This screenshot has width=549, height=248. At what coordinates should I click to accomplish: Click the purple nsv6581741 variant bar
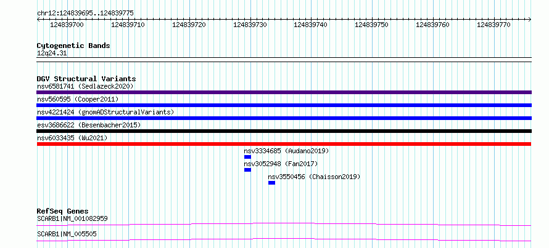[284, 92]
